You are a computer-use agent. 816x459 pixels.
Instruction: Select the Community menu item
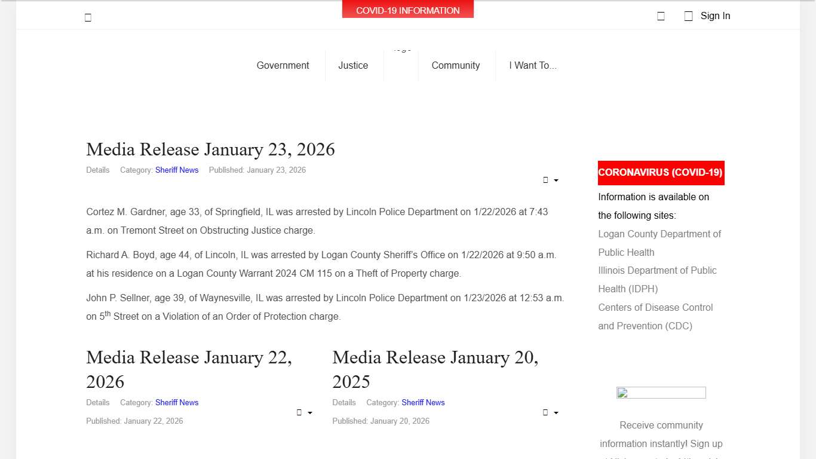tap(455, 65)
